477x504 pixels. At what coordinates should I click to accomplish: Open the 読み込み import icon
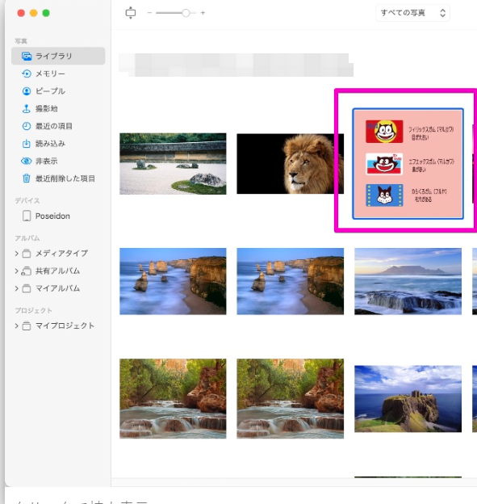[27, 144]
